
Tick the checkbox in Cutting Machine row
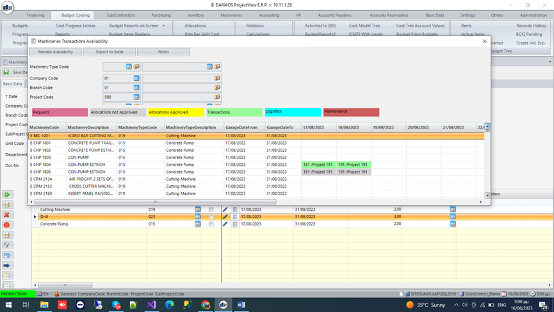pos(211,209)
